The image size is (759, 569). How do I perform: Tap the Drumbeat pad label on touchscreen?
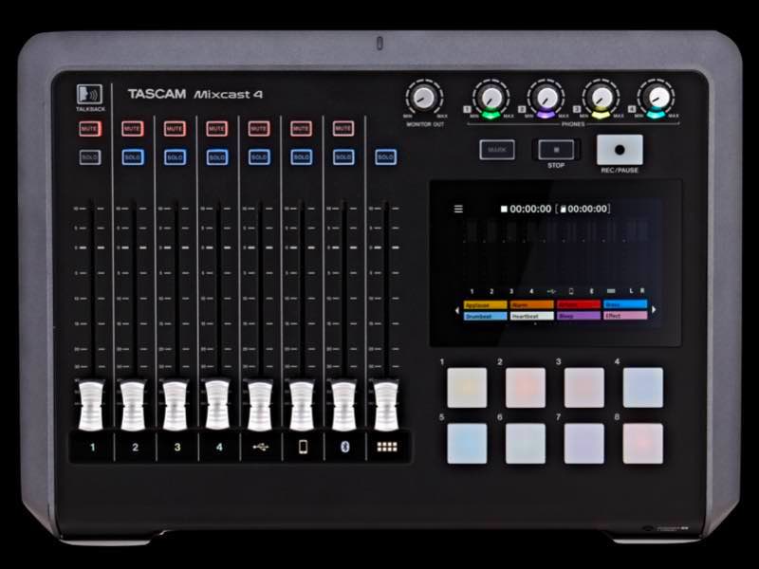485,316
